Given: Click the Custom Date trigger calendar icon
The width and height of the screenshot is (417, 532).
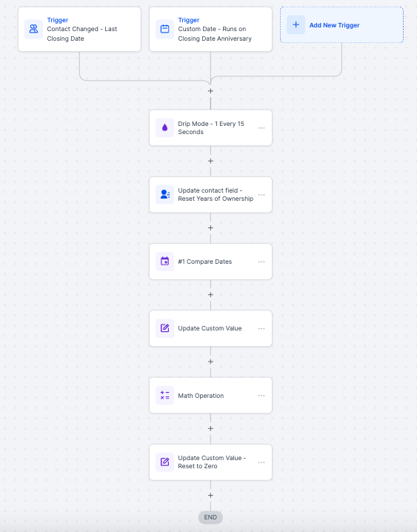Looking at the screenshot, I should 164,29.
